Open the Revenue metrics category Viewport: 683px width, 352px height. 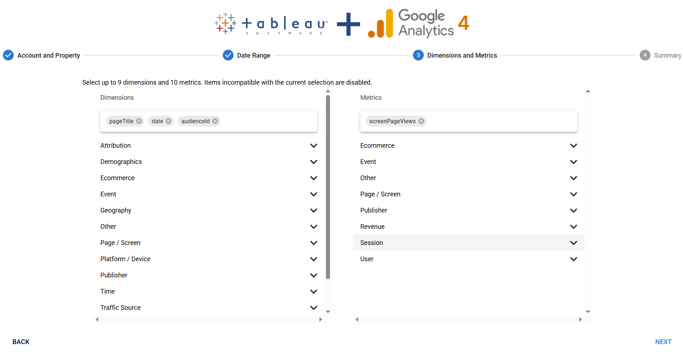click(469, 227)
